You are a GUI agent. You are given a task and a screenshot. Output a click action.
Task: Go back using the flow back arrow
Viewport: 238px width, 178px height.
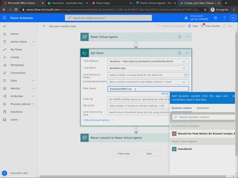pos(44,26)
